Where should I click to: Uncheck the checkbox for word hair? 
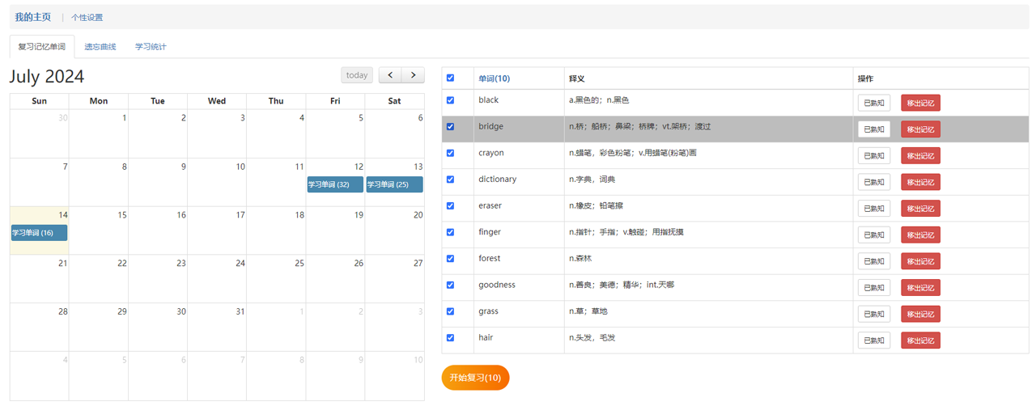coord(451,338)
